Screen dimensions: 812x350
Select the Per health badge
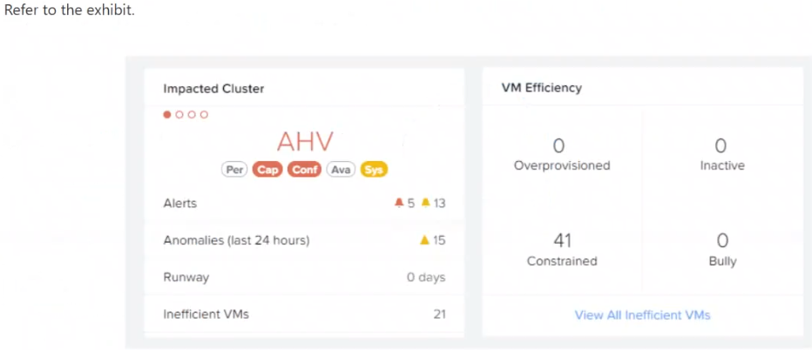coord(234,170)
